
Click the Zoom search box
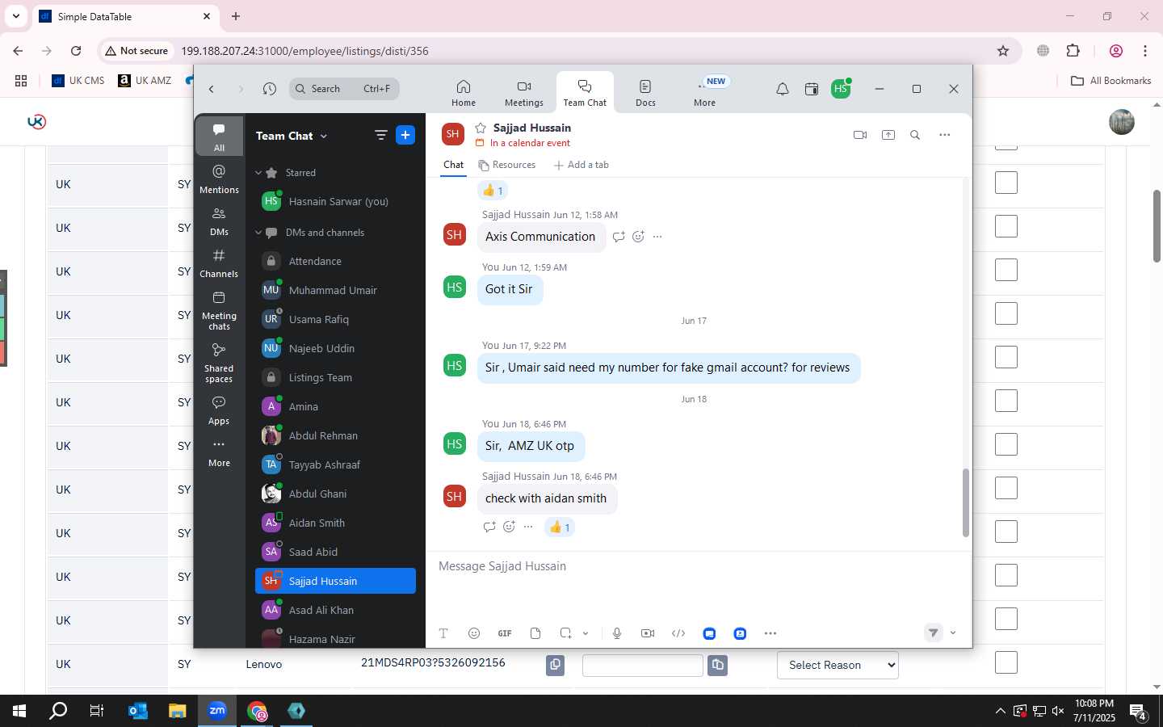[x=344, y=89]
